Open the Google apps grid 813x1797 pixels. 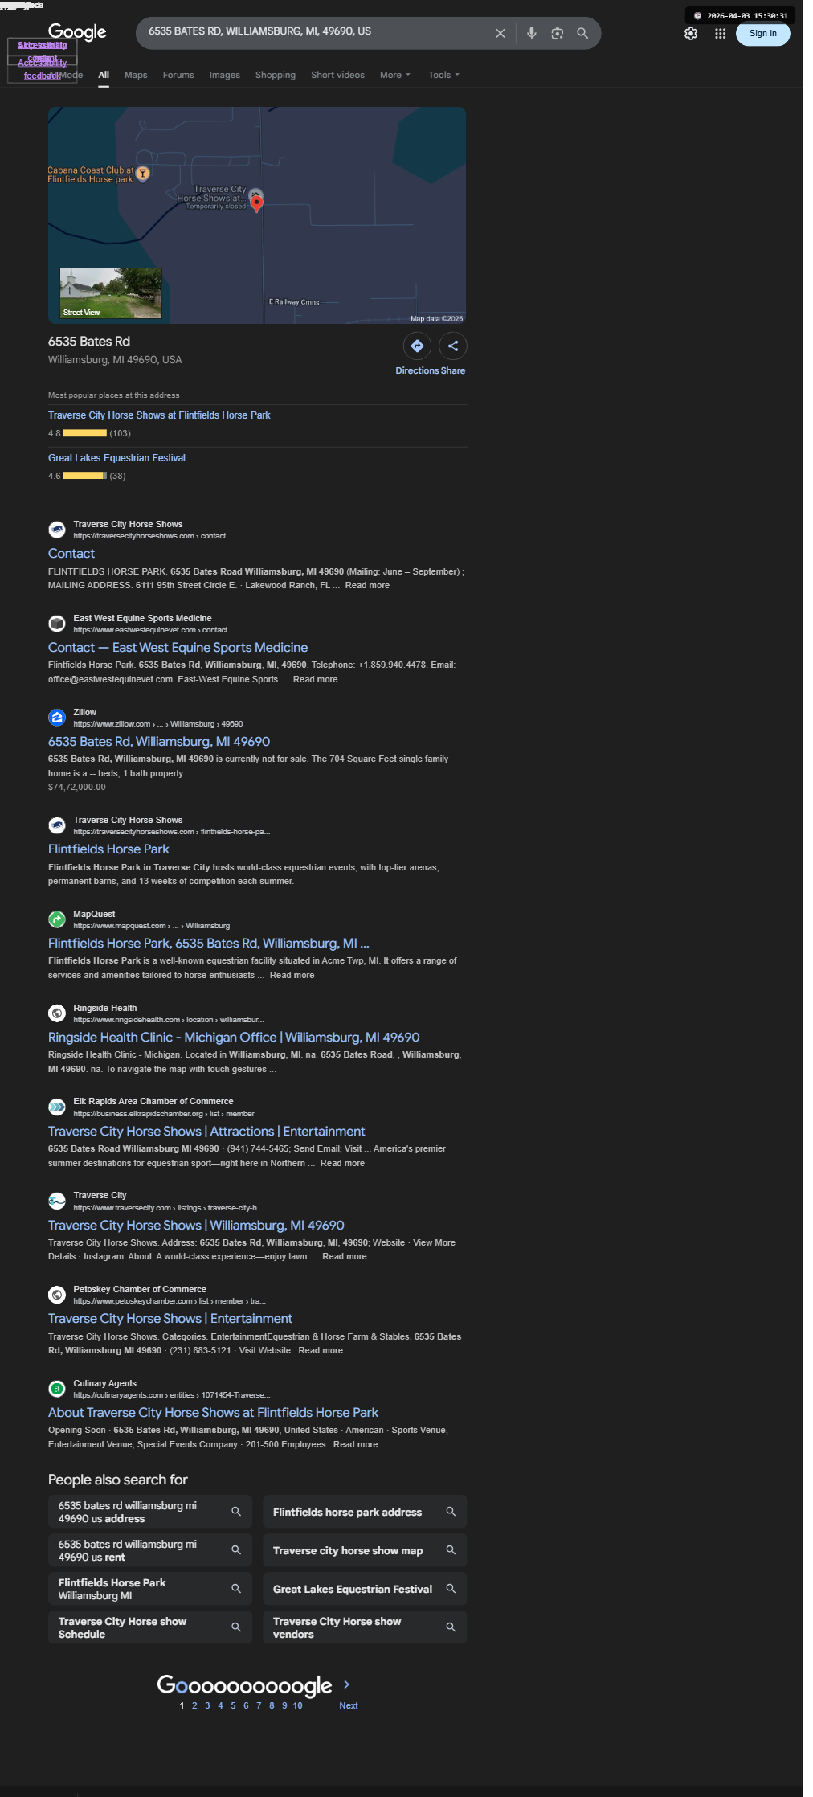[721, 34]
